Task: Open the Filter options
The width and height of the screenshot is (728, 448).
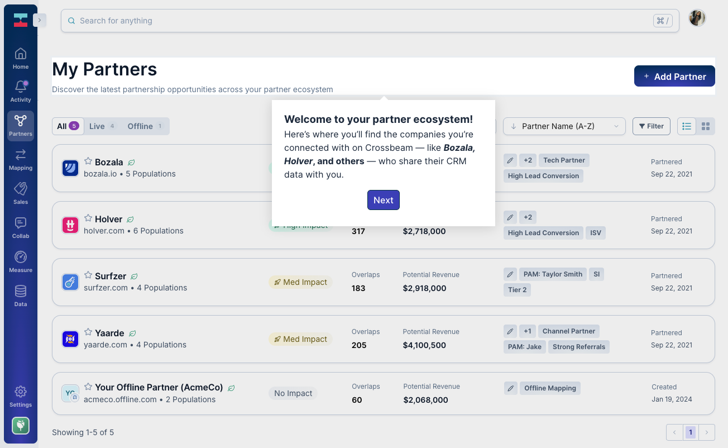Action: (x=651, y=126)
